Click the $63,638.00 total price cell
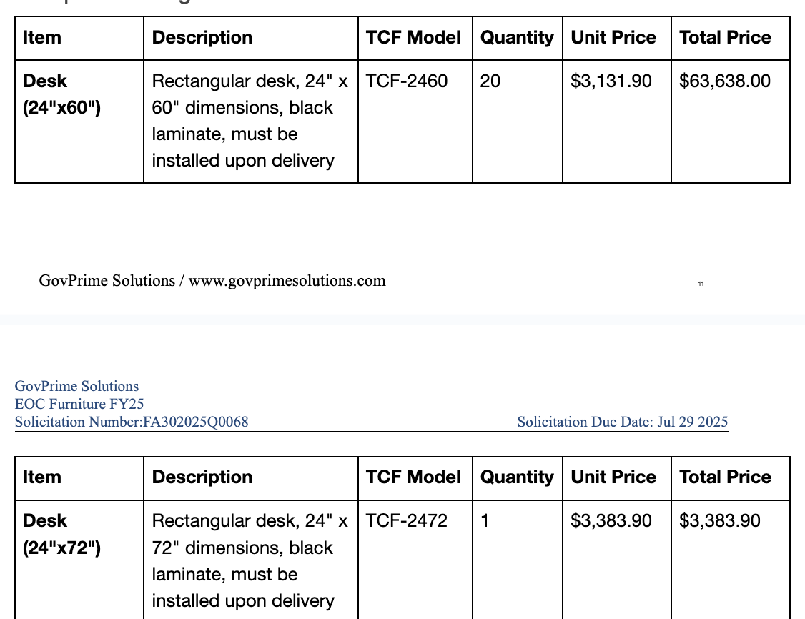The width and height of the screenshot is (805, 619). point(730,121)
